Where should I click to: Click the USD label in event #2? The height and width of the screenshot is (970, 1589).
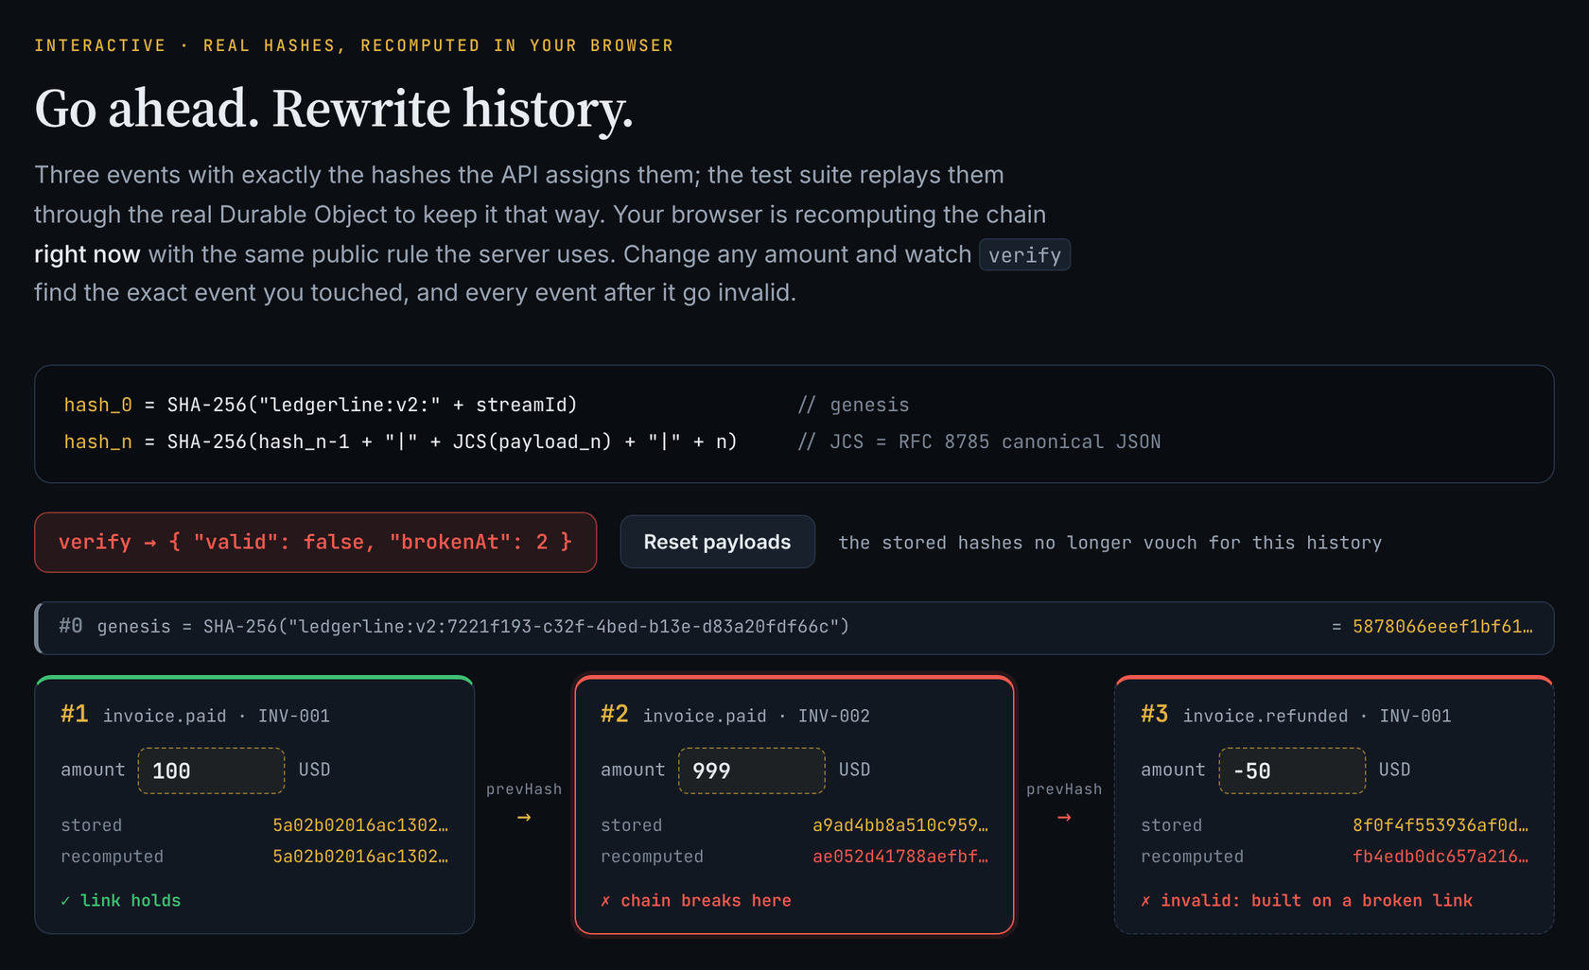tap(854, 770)
